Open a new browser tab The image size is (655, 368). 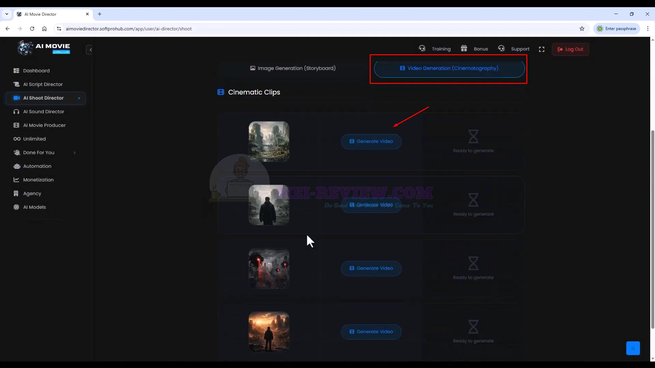coord(100,14)
